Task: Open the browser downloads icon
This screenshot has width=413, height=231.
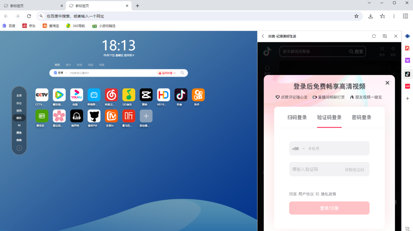Action: (371, 16)
